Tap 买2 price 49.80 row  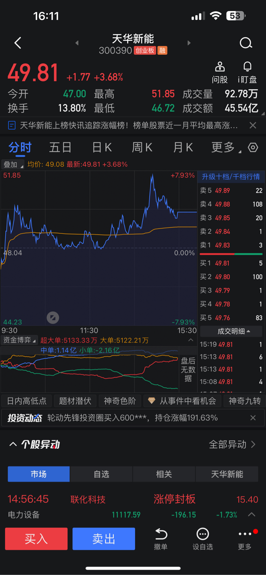point(231,277)
